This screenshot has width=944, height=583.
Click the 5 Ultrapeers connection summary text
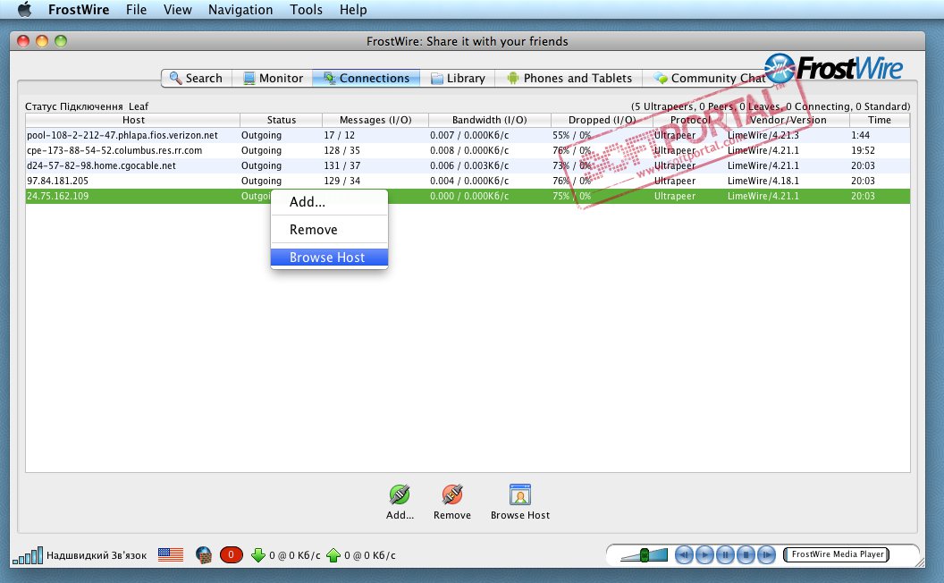click(x=771, y=106)
